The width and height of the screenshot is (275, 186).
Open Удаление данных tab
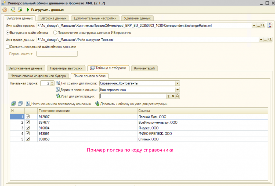point(137,18)
